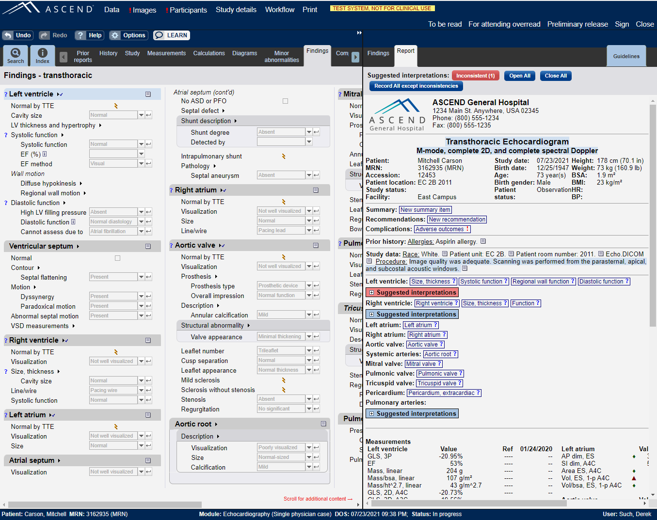Check the No ASD or PFO checkbox
Screen dimensions: 657x520
click(285, 101)
